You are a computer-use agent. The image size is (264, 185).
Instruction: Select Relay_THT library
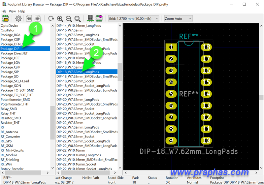pyautogui.click(x=8, y=113)
